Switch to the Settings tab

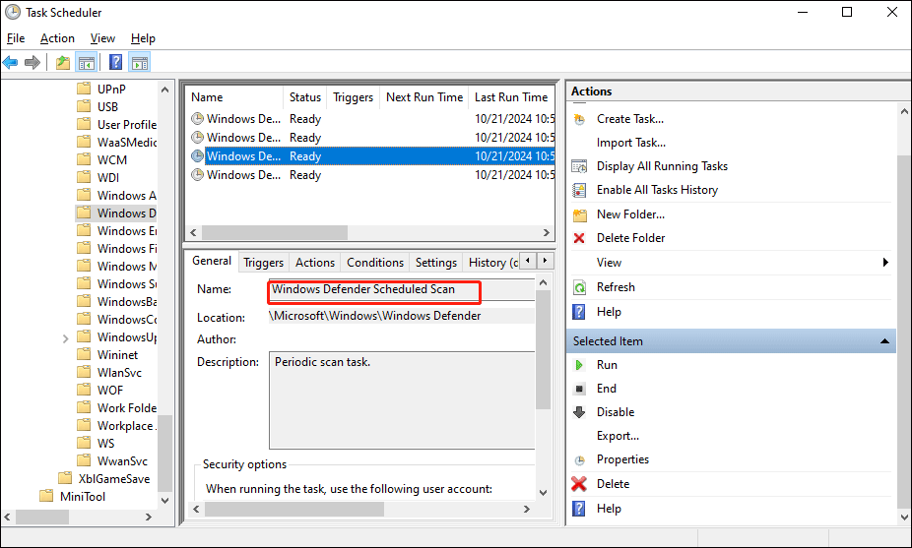pos(435,263)
